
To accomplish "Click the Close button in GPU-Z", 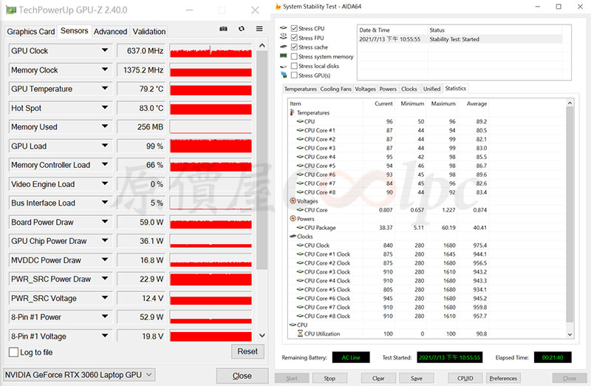I will click(x=242, y=376).
